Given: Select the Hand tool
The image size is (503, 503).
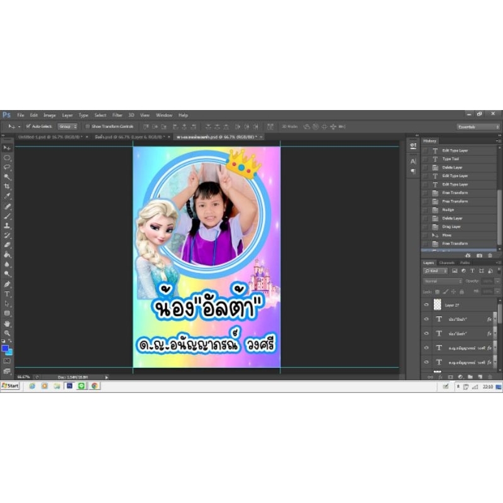Looking at the screenshot, I should coord(7,323).
